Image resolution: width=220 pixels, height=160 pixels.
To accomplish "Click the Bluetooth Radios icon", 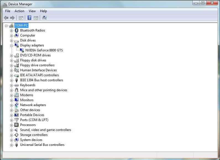I will 17,30.
